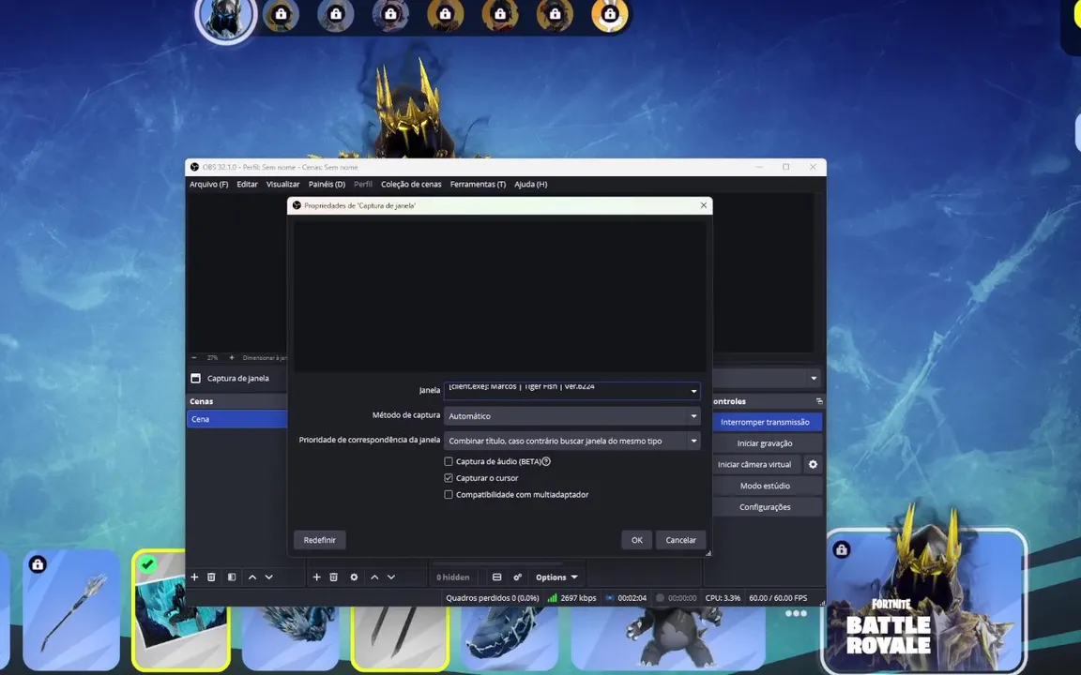This screenshot has width=1081, height=675.
Task: Click the Quadros perdidos 0 (0.0%) status text
Action: coord(493,598)
